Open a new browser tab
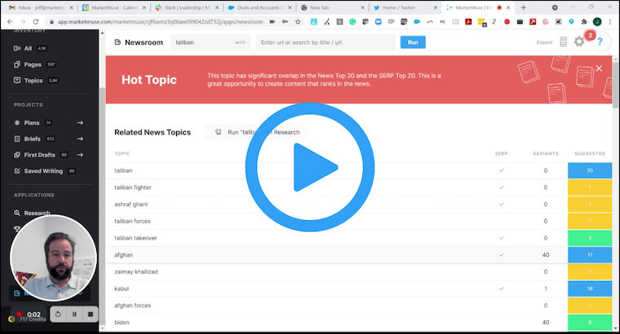The width and height of the screenshot is (620, 334). point(523,7)
